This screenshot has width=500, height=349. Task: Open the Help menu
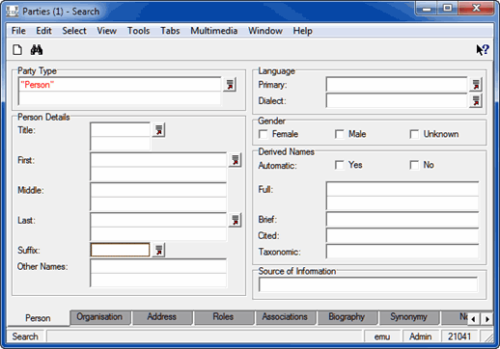coord(302,31)
